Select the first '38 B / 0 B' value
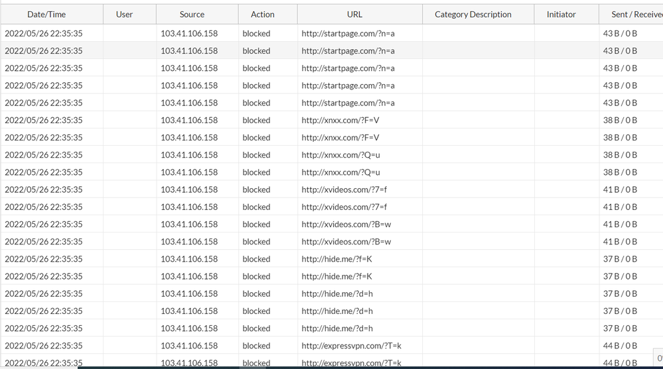Viewport: 663px width, 369px height. (x=620, y=120)
